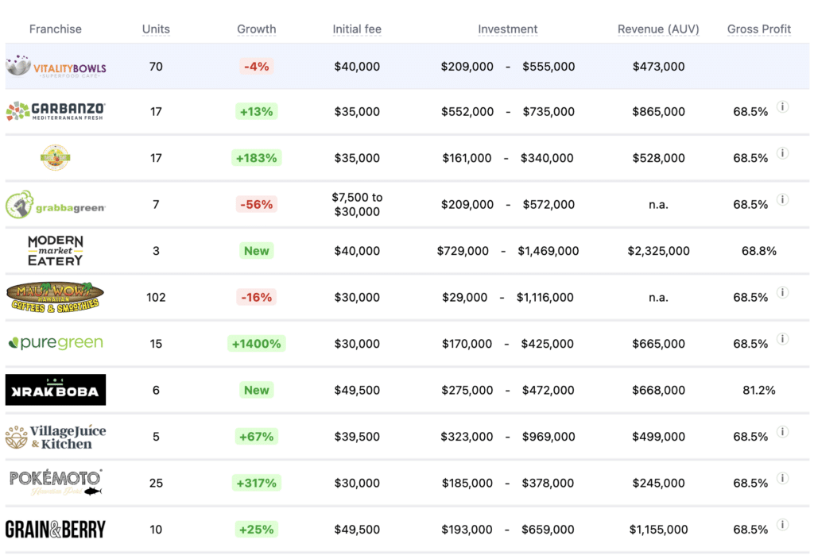Click the info icon in puregreen row
The height and width of the screenshot is (559, 814).
[x=782, y=338]
